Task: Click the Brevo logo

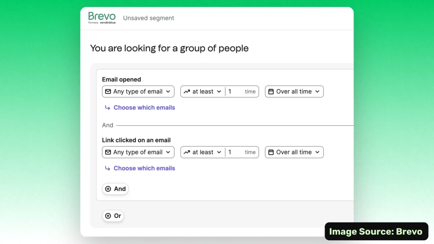Action: (x=102, y=18)
